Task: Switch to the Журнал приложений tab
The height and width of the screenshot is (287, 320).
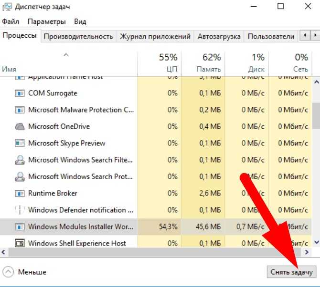Action: [155, 37]
